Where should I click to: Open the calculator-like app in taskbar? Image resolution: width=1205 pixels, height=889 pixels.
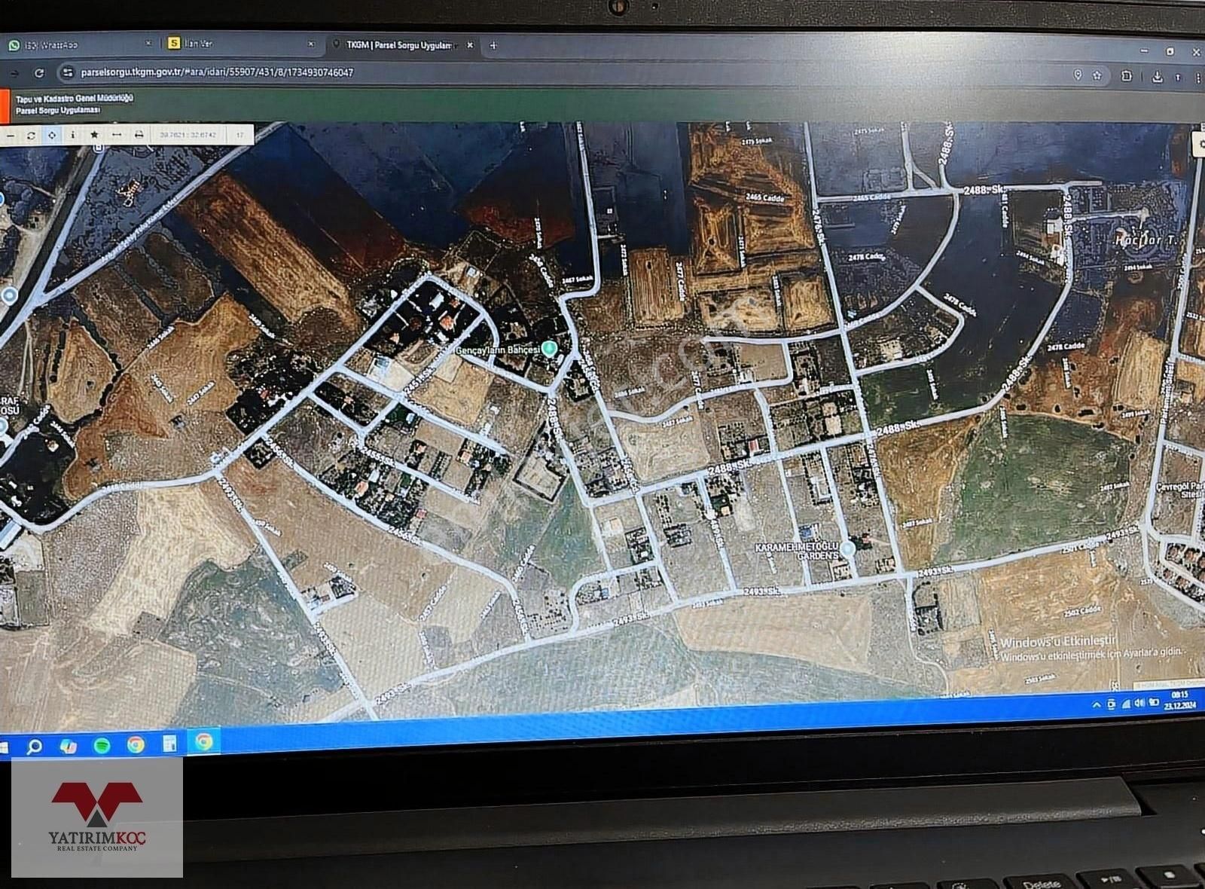point(169,744)
